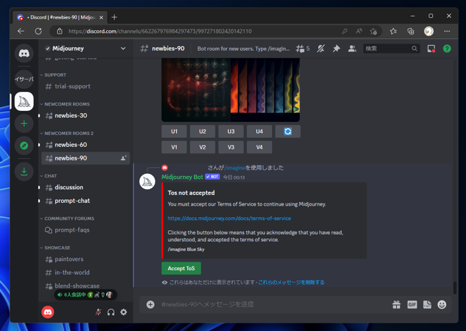Open Discord home direct messages icon
The height and width of the screenshot is (331, 466).
(x=24, y=53)
